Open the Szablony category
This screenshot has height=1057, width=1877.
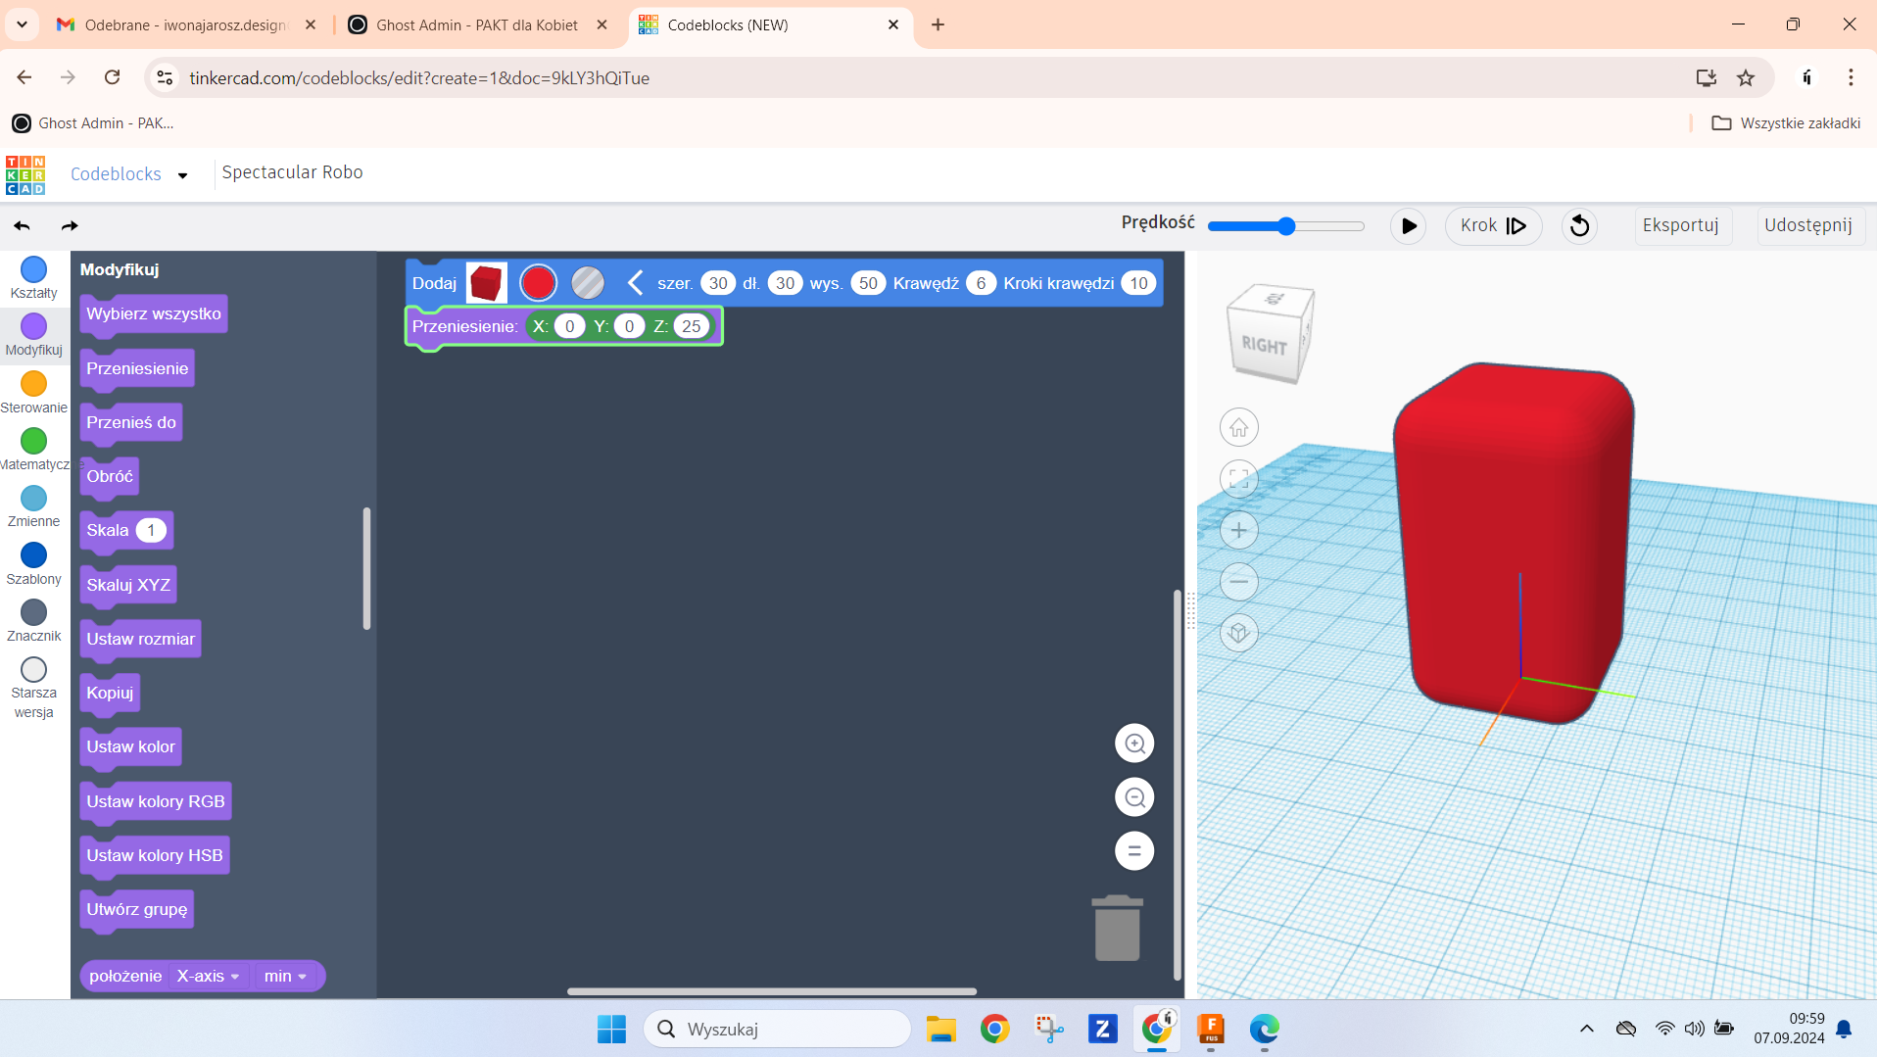tap(33, 564)
